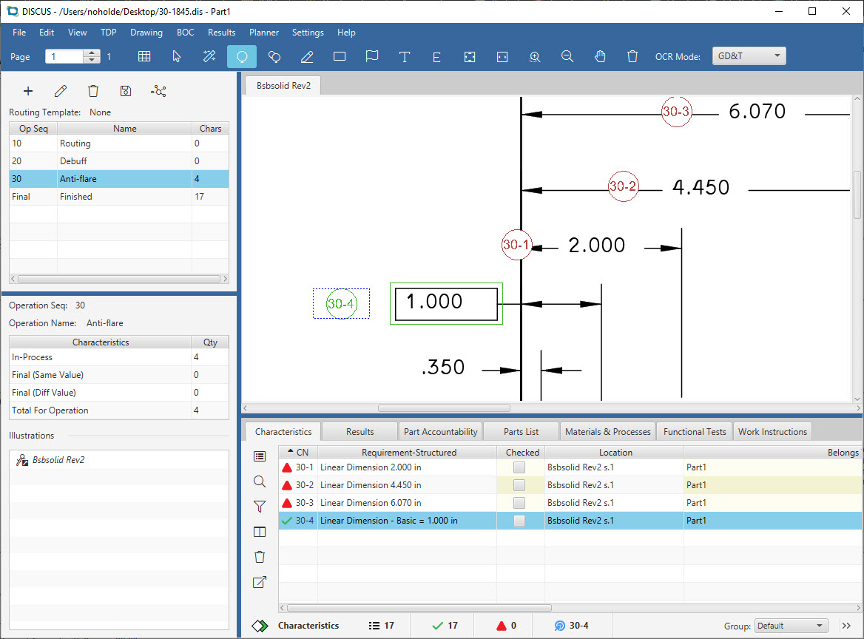Activate the hand pan tool
Viewport: 864px width, 639px height.
600,55
